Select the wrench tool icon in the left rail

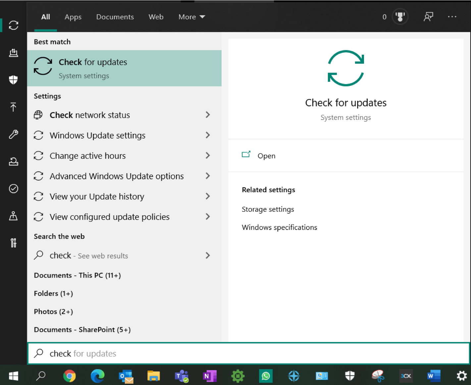click(13, 135)
